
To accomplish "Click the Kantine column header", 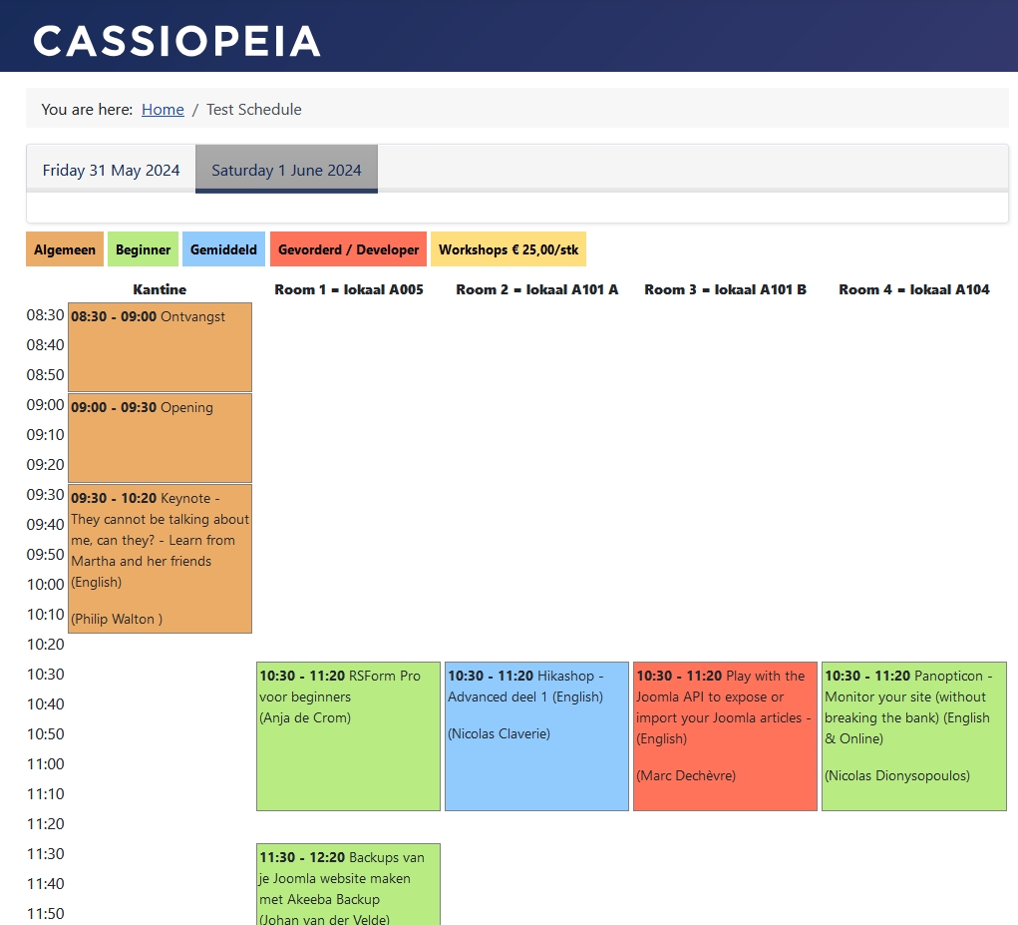I will (160, 289).
